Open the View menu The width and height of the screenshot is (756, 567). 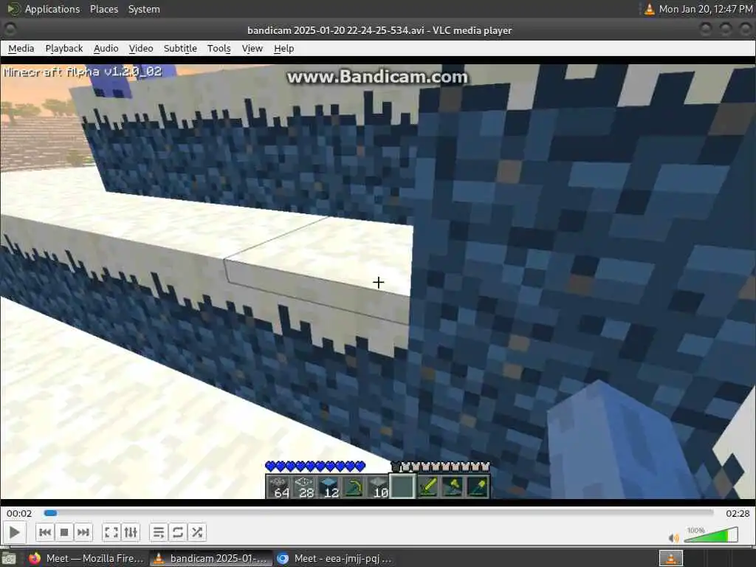(252, 48)
